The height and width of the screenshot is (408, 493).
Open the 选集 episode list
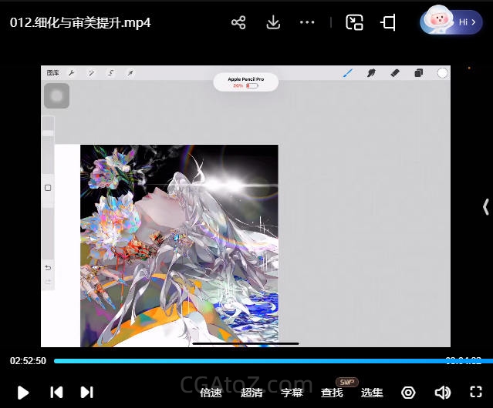click(x=372, y=393)
